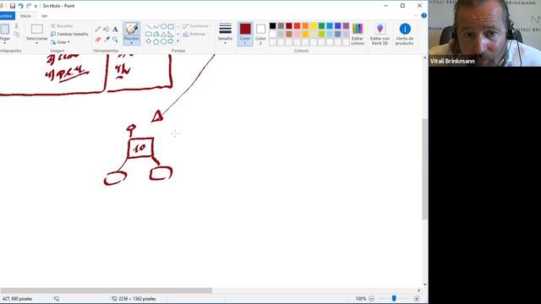The height and width of the screenshot is (304, 541).
Task: Select the oval shape
Action: click(163, 26)
